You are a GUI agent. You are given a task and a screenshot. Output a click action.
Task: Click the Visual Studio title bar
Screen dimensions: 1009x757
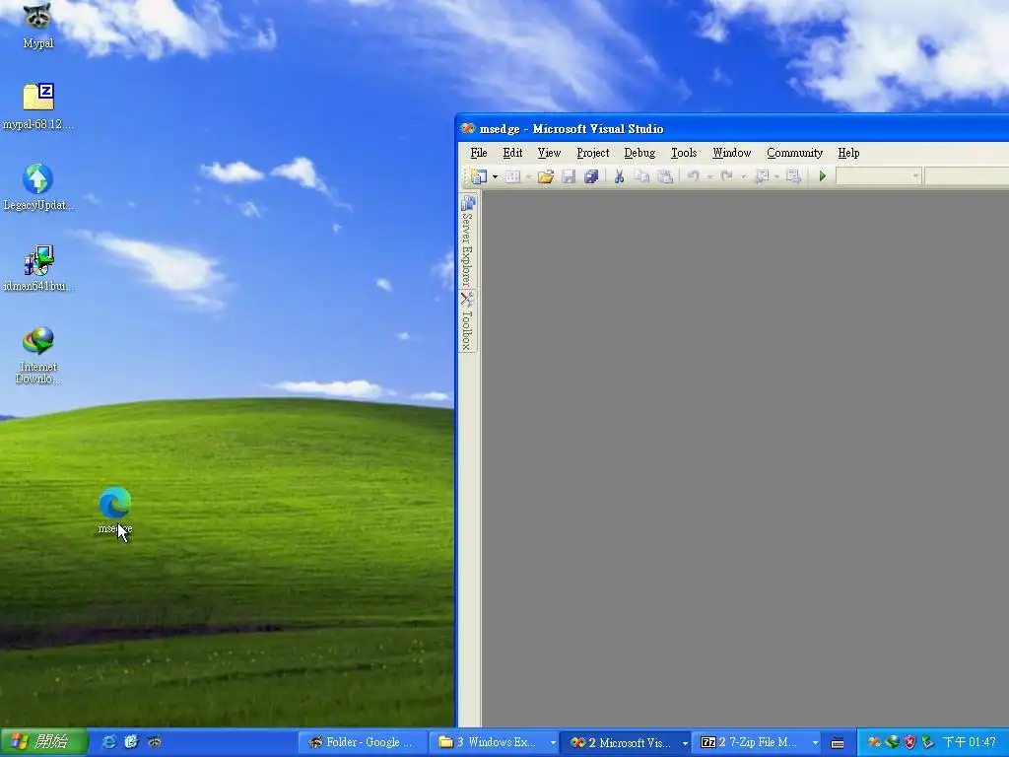[732, 129]
